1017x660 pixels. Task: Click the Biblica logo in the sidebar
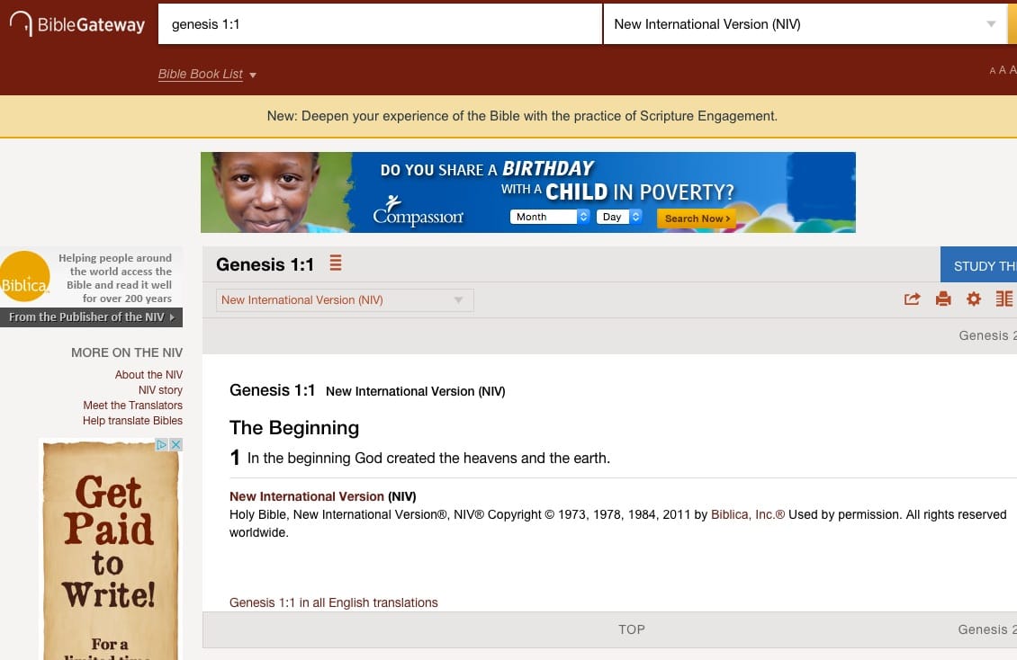[25, 275]
